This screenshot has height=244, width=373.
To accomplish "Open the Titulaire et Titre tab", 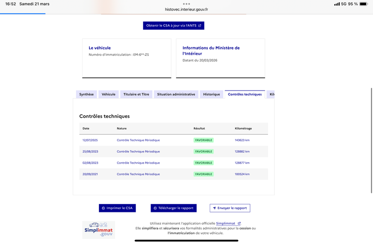I will [x=136, y=94].
